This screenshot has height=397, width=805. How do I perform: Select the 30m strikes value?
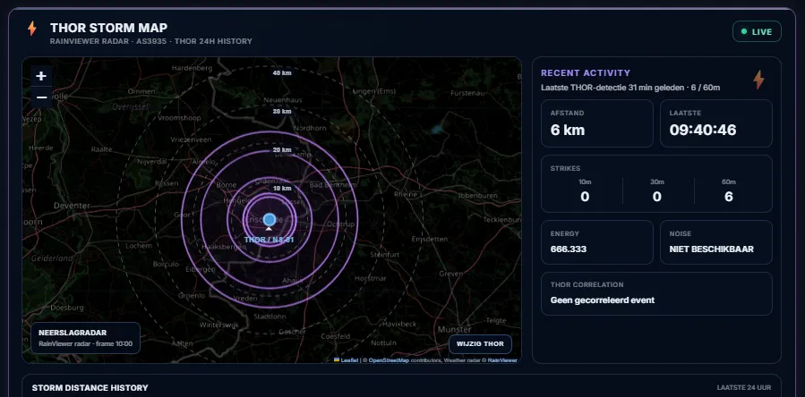[x=656, y=197]
